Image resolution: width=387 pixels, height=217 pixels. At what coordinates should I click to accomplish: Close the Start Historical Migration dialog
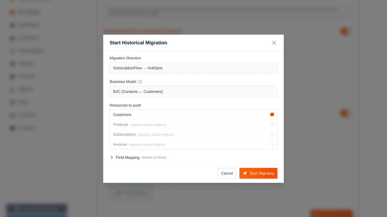click(x=274, y=43)
